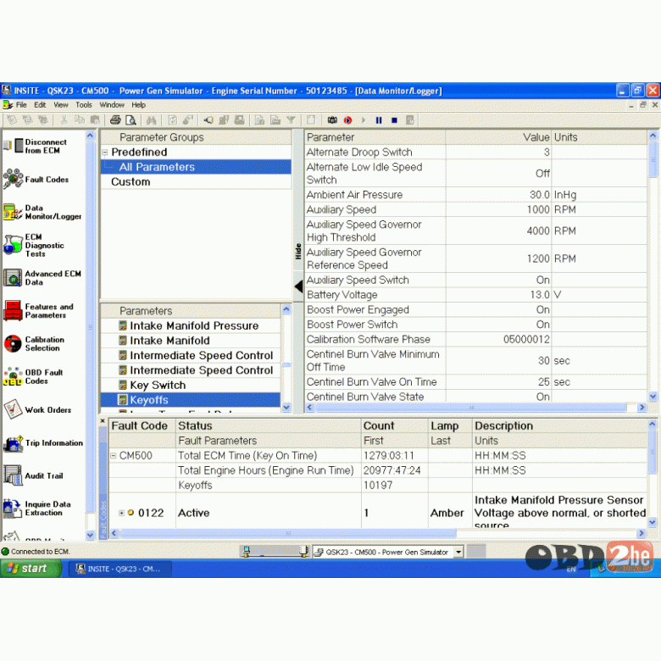Select the Ambient Air Pressure row
The image size is (661, 661).
(x=475, y=195)
